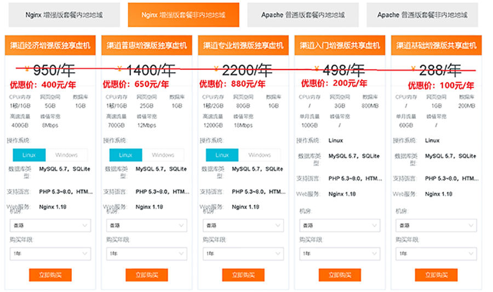Click the 渠道入门增强版共享虚机 plan header

pos(340,45)
